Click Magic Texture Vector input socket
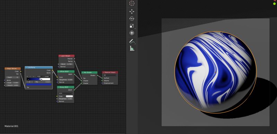 click(x=5, y=80)
